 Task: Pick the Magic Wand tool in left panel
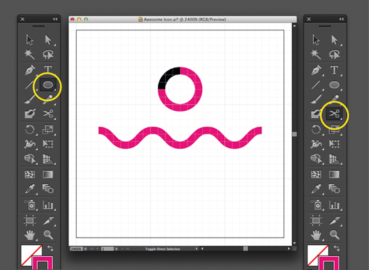pos(30,54)
